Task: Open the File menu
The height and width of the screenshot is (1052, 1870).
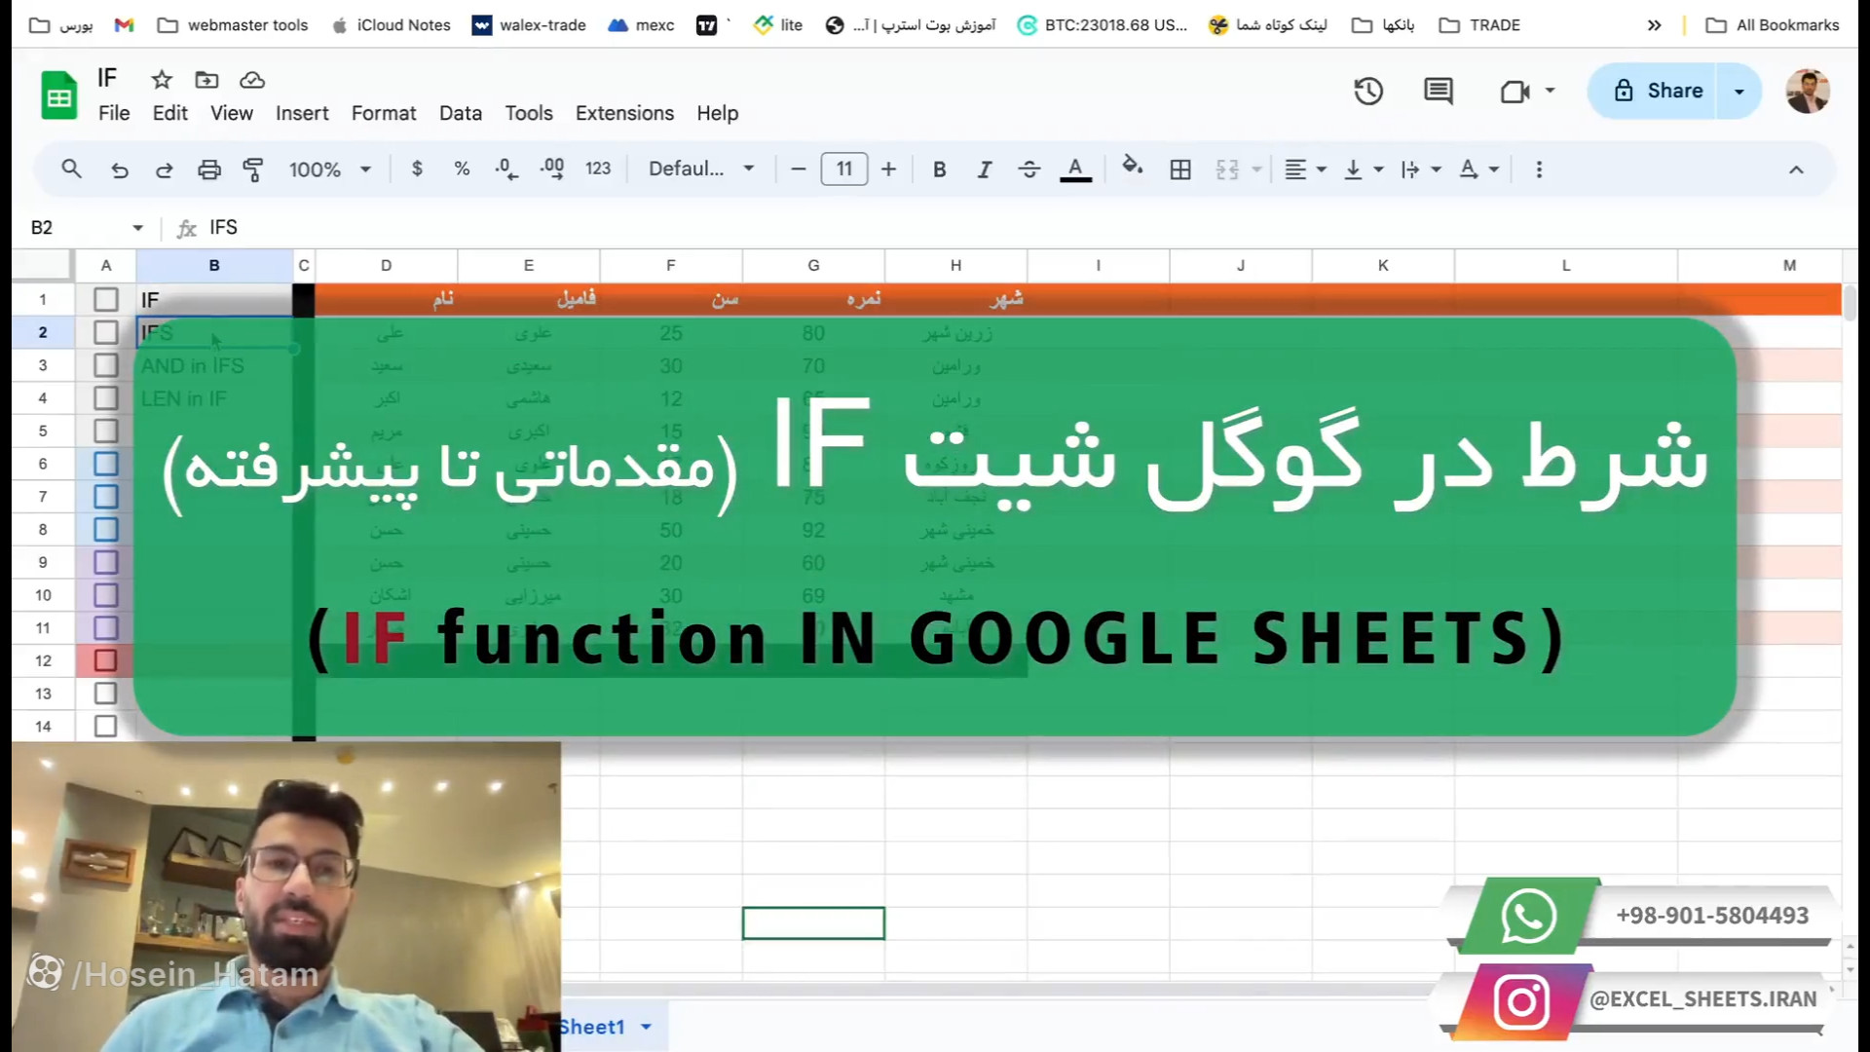Action: tap(114, 113)
